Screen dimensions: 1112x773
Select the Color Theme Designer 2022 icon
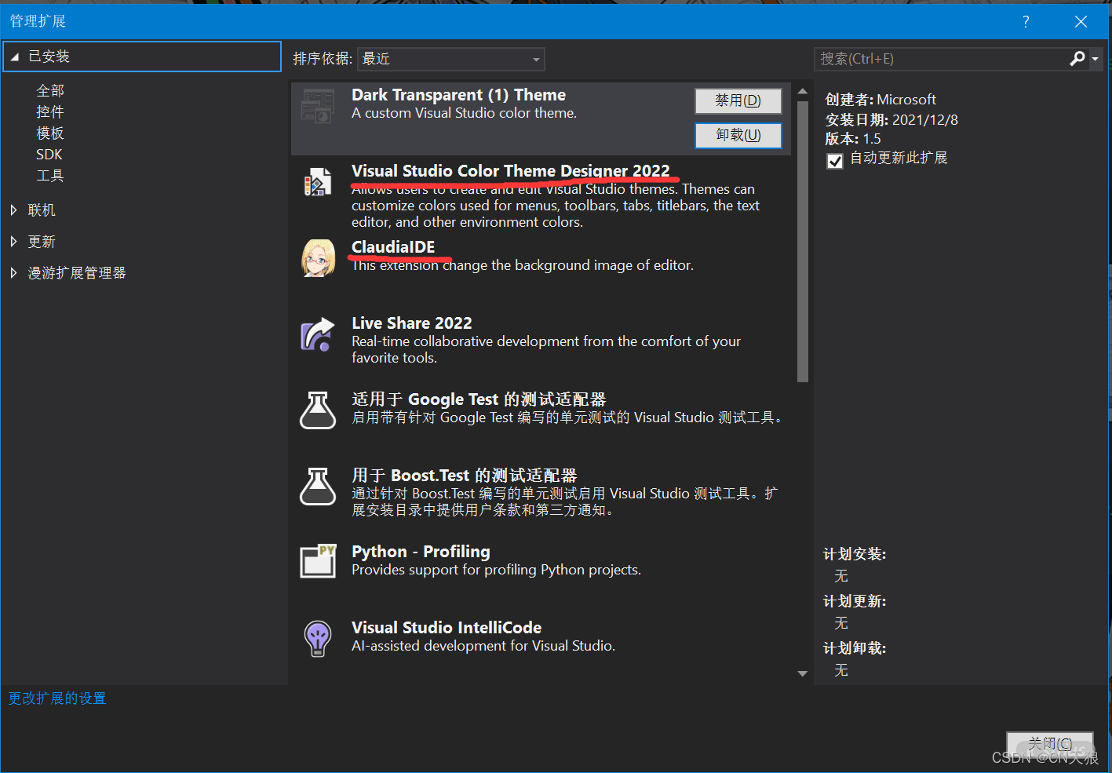coord(318,182)
